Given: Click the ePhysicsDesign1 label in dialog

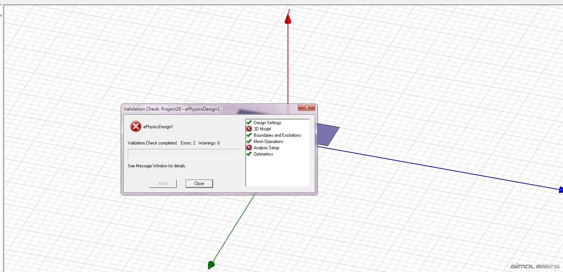Looking at the screenshot, I should pos(158,127).
